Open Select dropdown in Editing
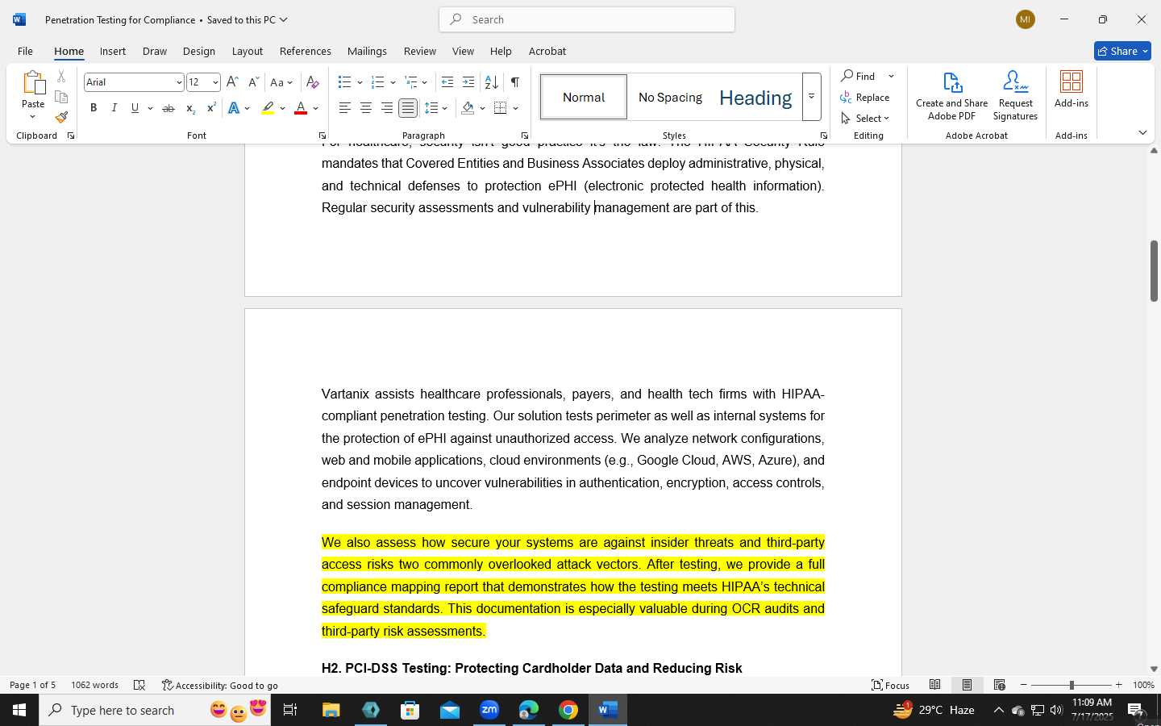The image size is (1161, 726). pos(866,118)
